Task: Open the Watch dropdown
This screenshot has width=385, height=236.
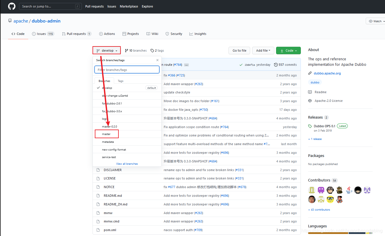Action: (x=375, y=21)
